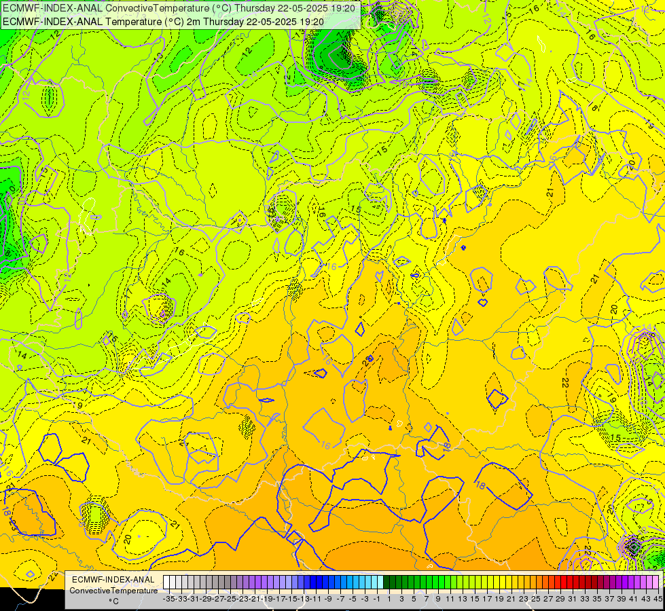Click the darkest green legend swatch above label 1
The width and height of the screenshot is (665, 611).
[387, 582]
